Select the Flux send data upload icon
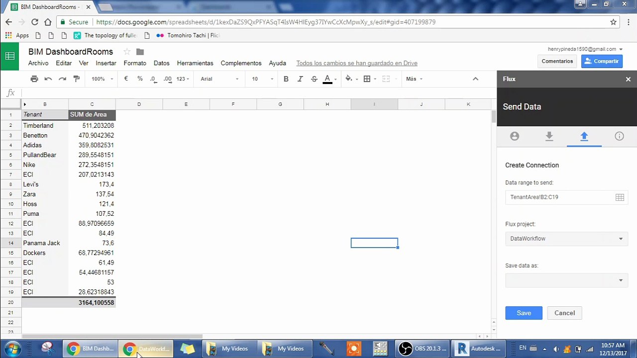The width and height of the screenshot is (637, 358). (x=584, y=136)
